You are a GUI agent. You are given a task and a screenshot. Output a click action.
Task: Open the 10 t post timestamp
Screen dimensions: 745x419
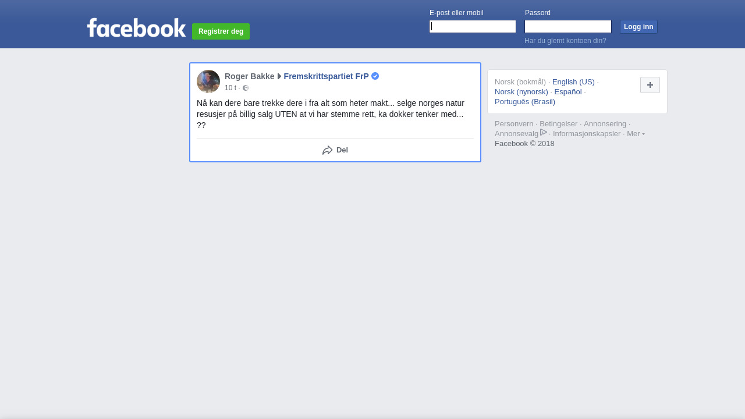click(230, 88)
